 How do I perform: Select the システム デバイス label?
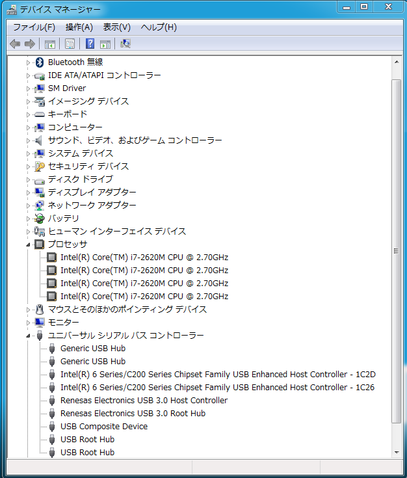coord(81,153)
